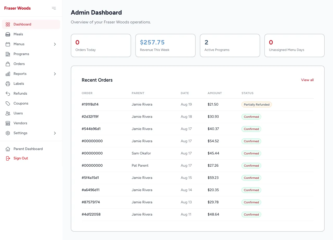Click the STATUS column header
333x240 pixels.
coord(247,93)
